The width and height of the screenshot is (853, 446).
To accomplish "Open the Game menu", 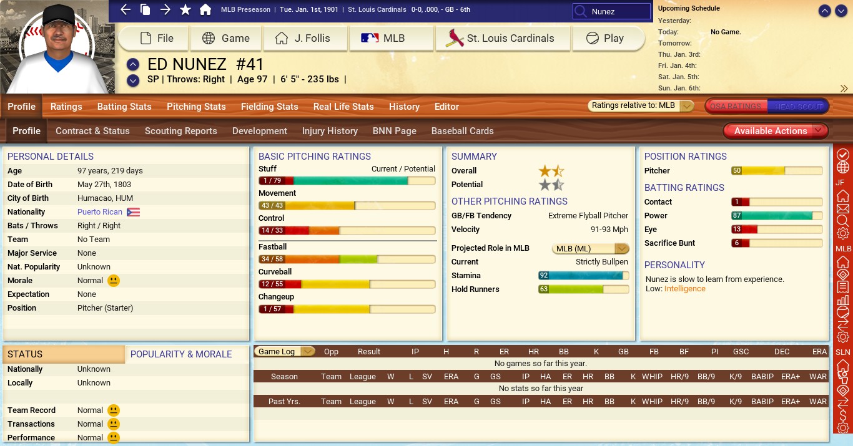I will click(x=225, y=38).
